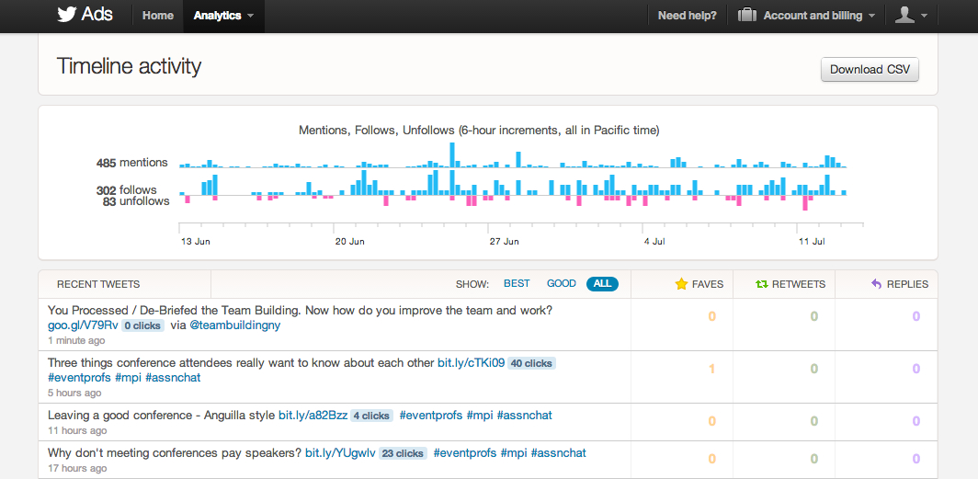Click the green Retweets arrows icon
The image size is (978, 479).
[762, 284]
